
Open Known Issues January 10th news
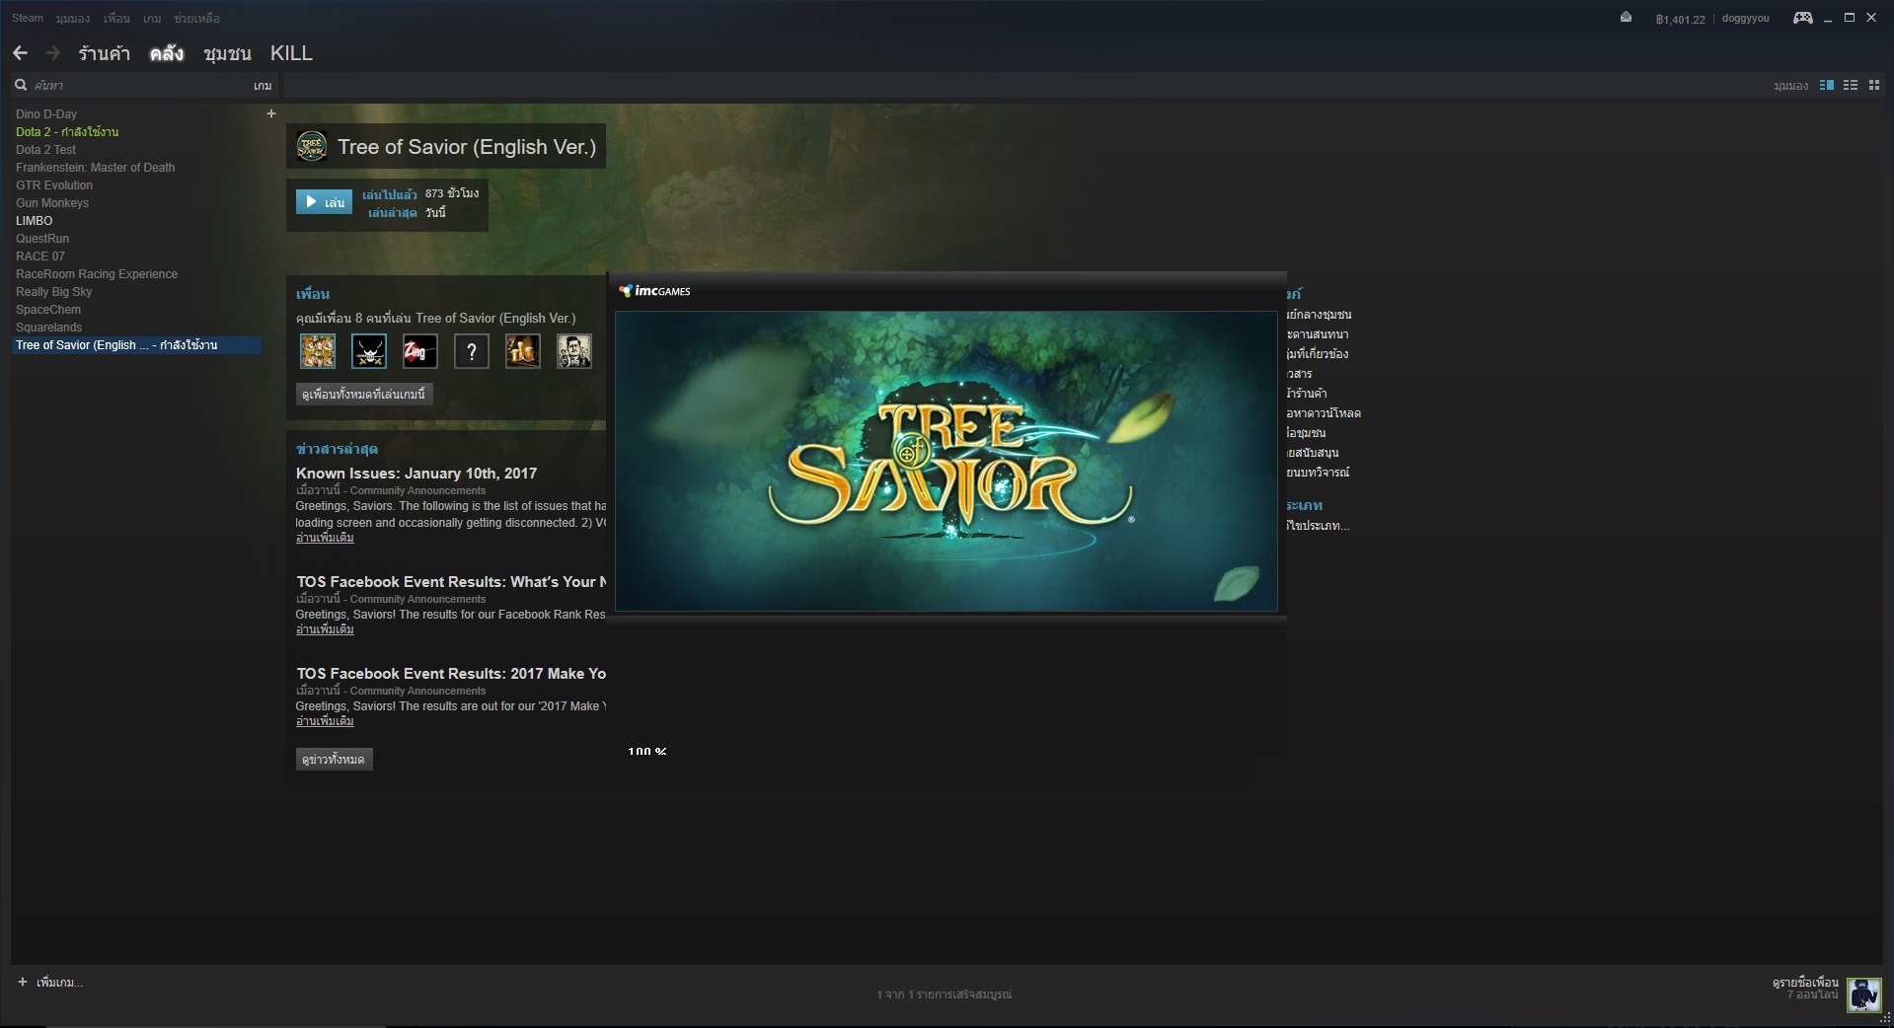(417, 474)
